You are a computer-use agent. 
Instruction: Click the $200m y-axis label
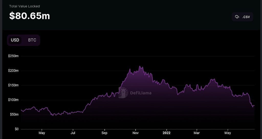tap(13, 71)
